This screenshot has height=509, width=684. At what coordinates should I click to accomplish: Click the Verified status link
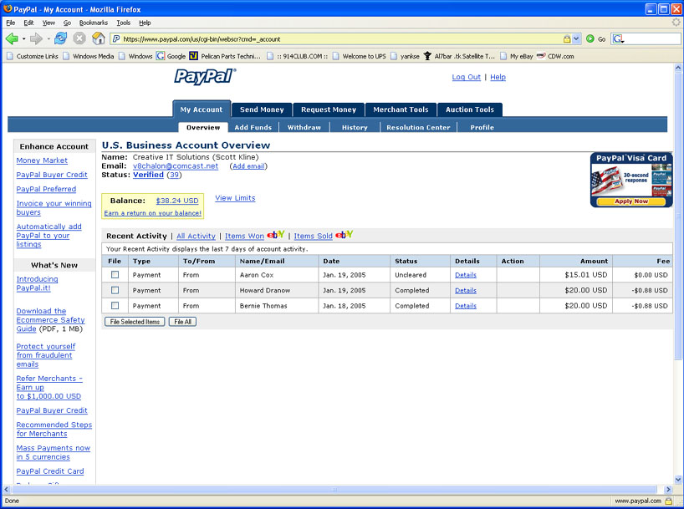[x=148, y=175]
